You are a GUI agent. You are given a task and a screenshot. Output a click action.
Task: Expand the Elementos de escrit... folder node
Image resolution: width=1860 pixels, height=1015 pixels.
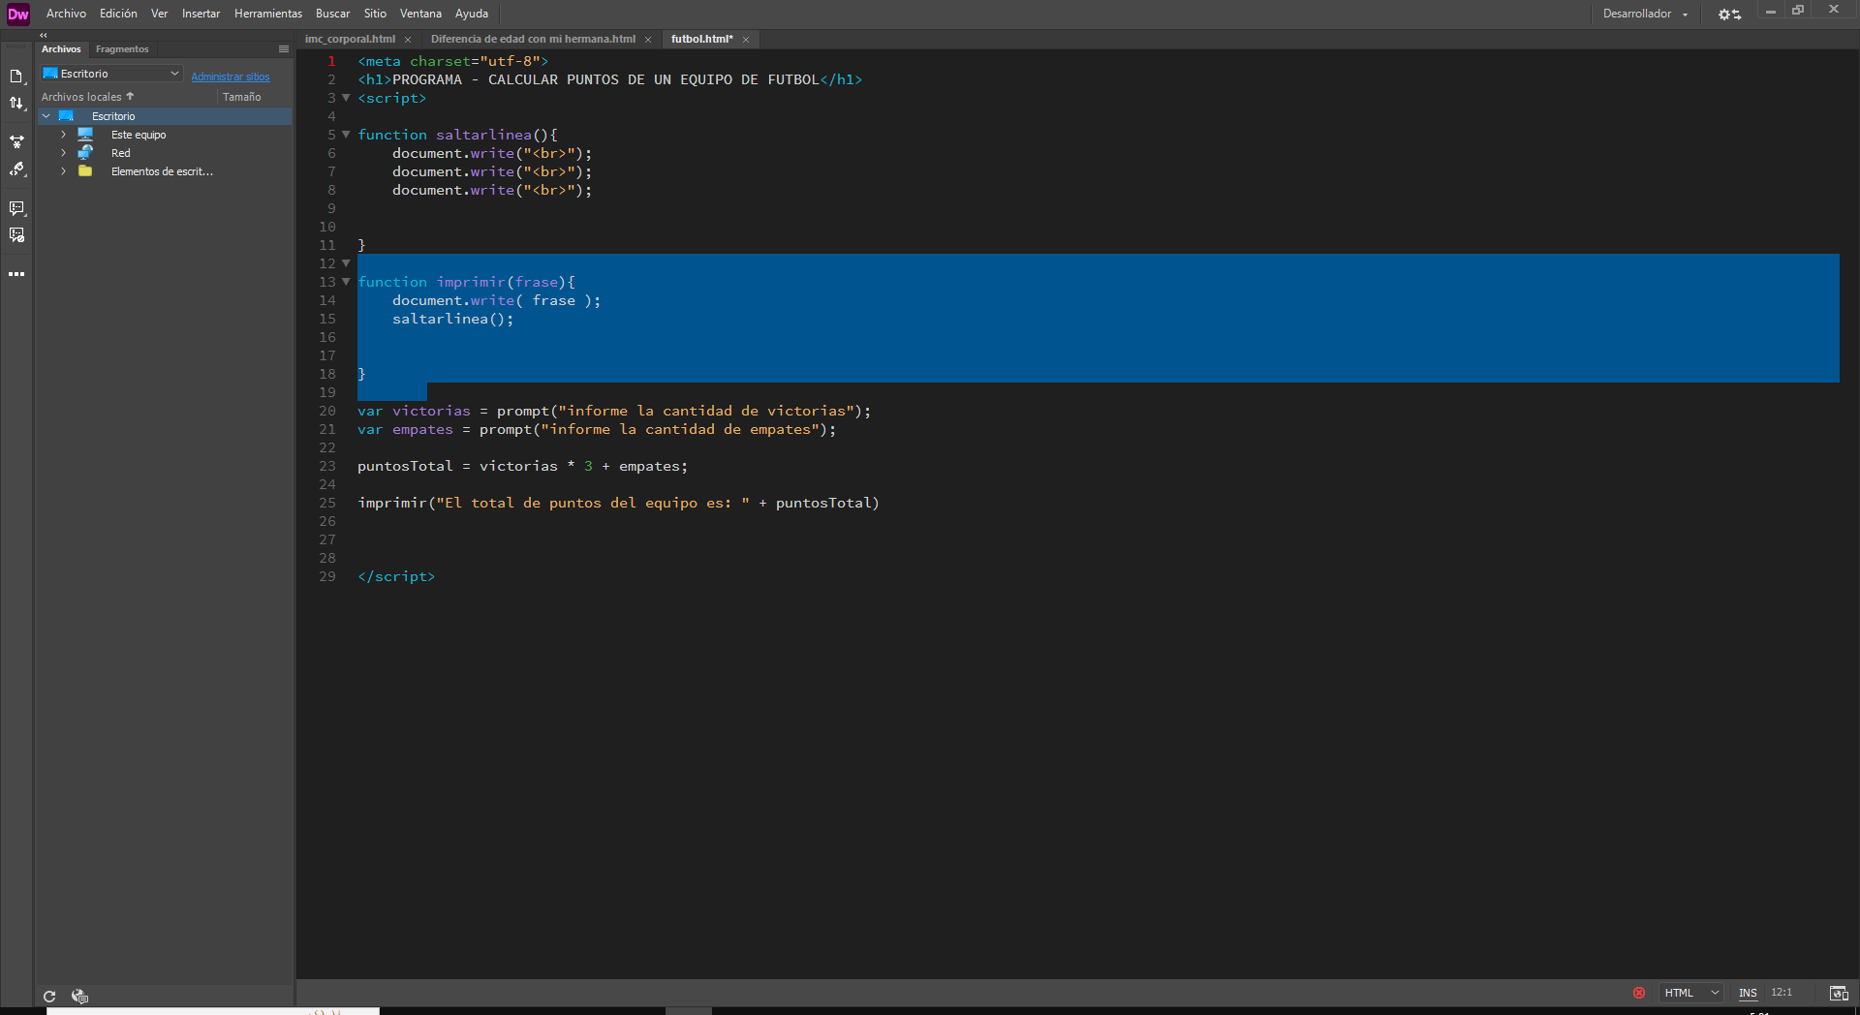(64, 171)
